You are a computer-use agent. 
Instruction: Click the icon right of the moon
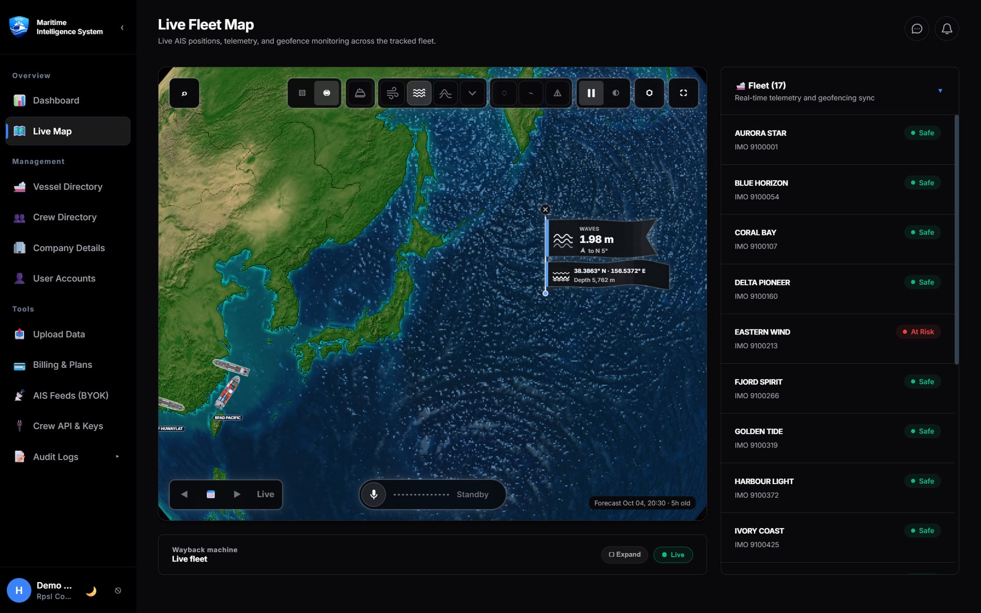point(118,591)
